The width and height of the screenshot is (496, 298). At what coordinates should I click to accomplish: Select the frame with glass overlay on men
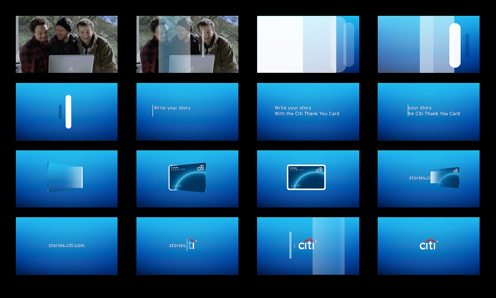click(x=187, y=44)
